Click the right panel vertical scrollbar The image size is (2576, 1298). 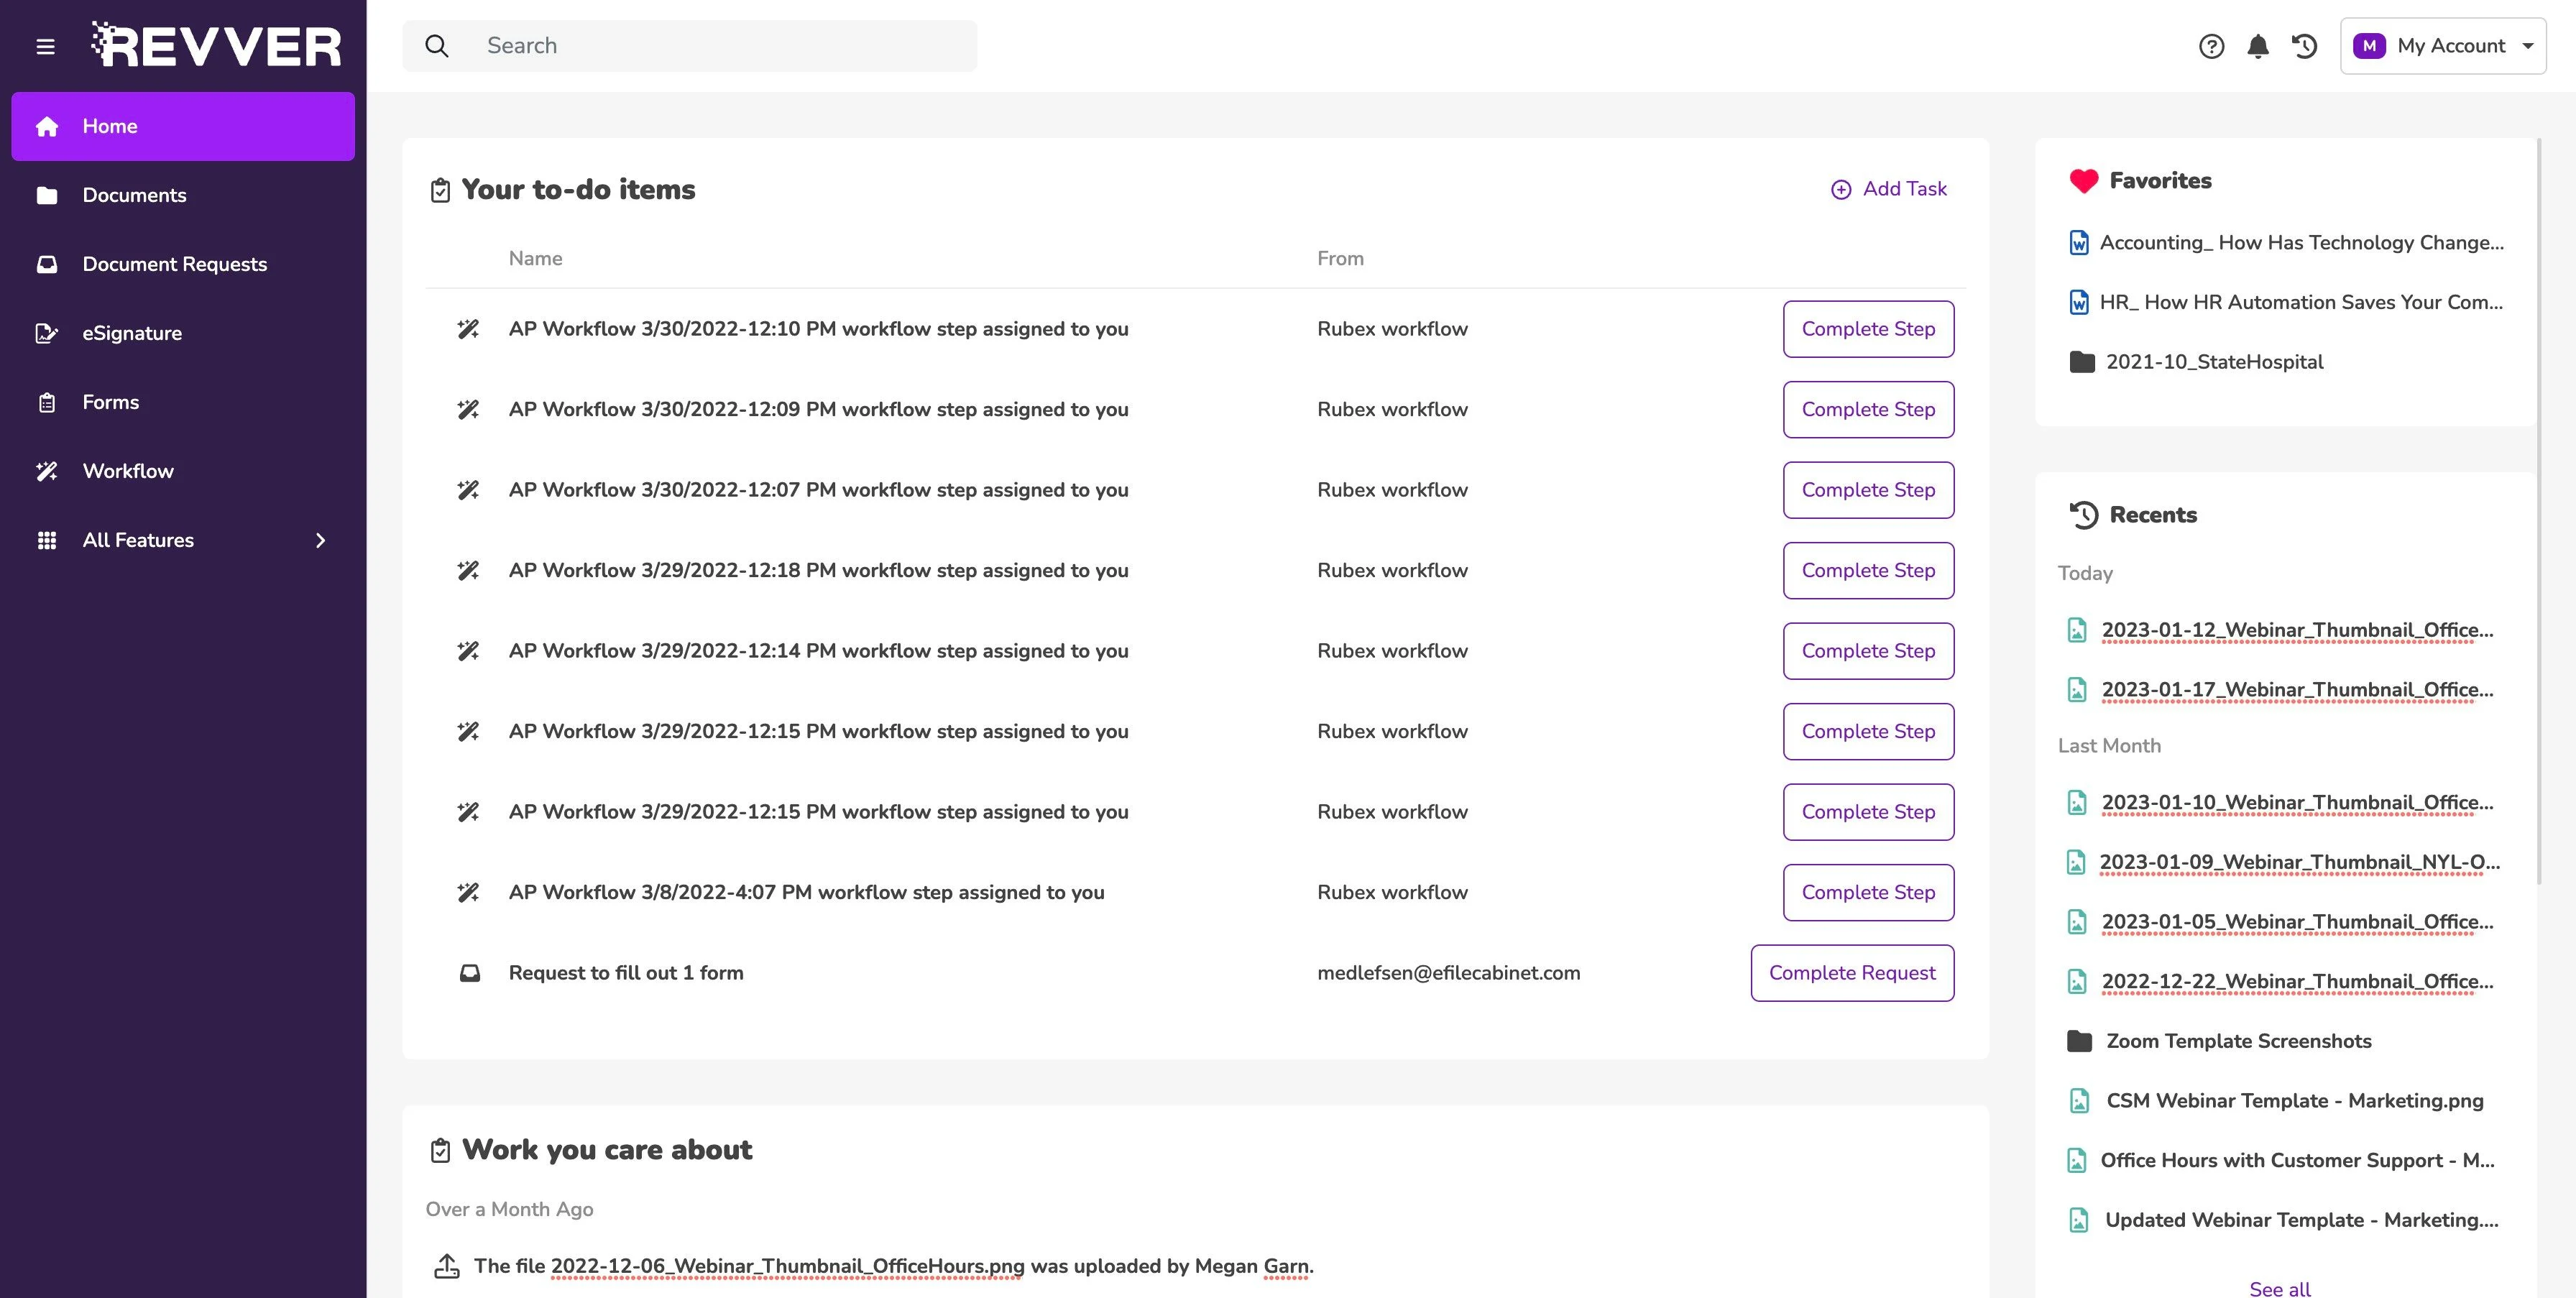(x=2540, y=510)
